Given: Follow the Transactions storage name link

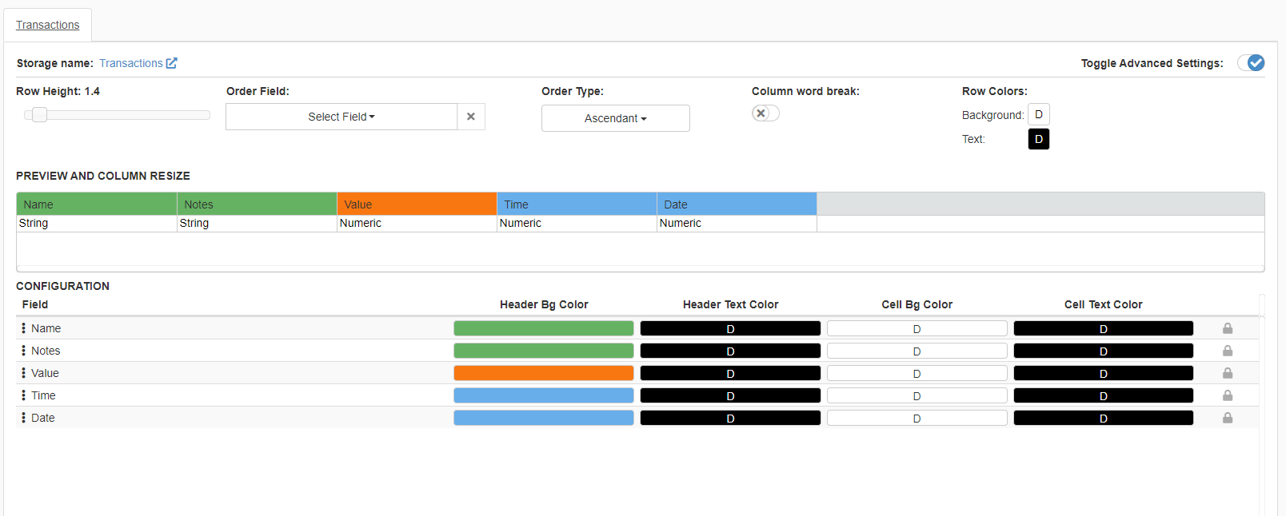Looking at the screenshot, I should [131, 63].
